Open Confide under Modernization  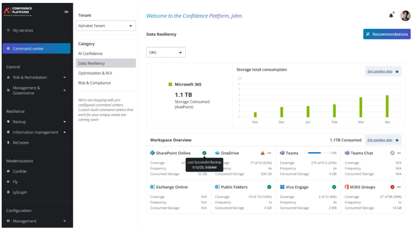[19, 171]
